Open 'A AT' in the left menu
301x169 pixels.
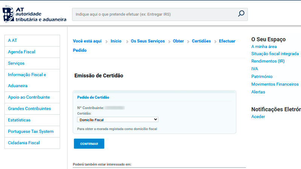click(x=32, y=41)
